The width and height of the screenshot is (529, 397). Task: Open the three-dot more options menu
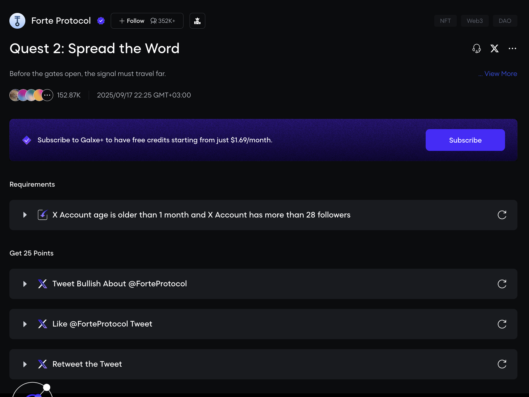512,49
